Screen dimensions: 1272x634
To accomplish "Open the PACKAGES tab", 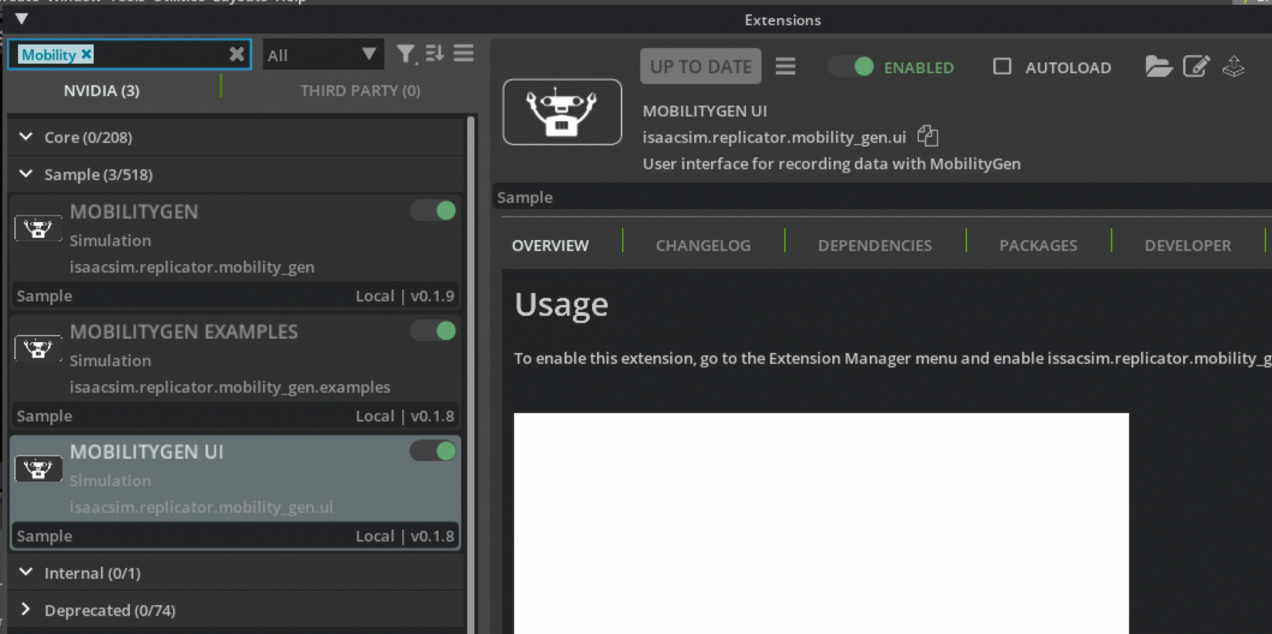I will [x=1038, y=246].
